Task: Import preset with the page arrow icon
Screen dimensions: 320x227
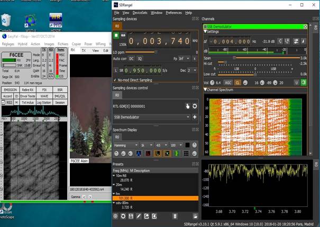Action: (x=154, y=216)
